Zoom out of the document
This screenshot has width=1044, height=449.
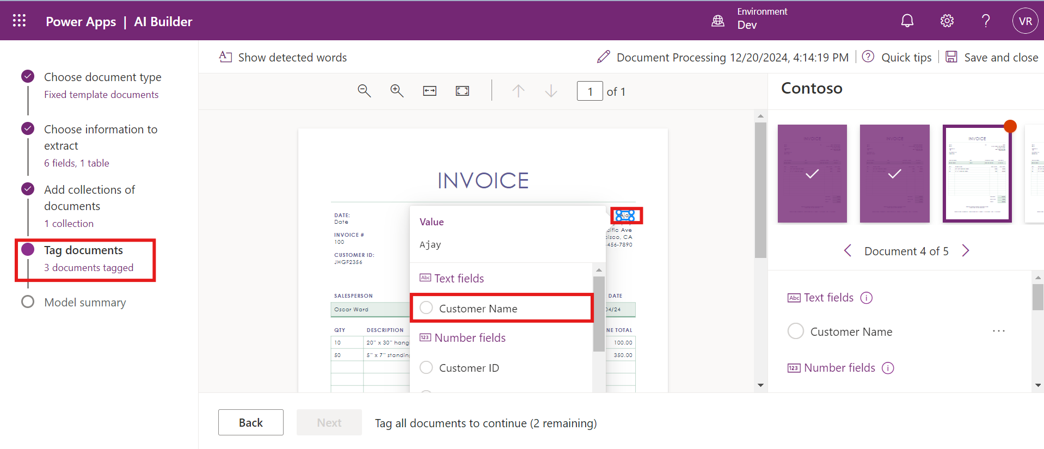coord(364,91)
